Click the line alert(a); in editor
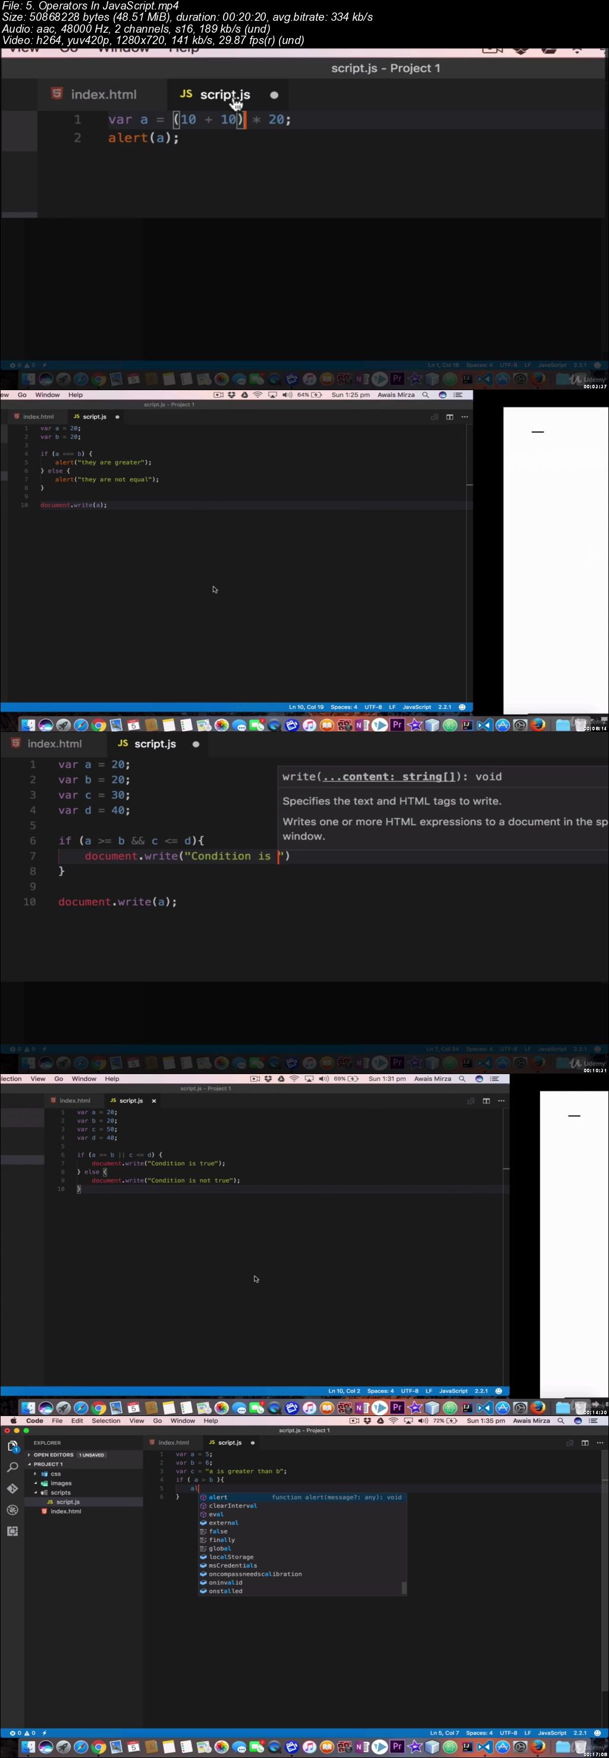 (x=143, y=138)
